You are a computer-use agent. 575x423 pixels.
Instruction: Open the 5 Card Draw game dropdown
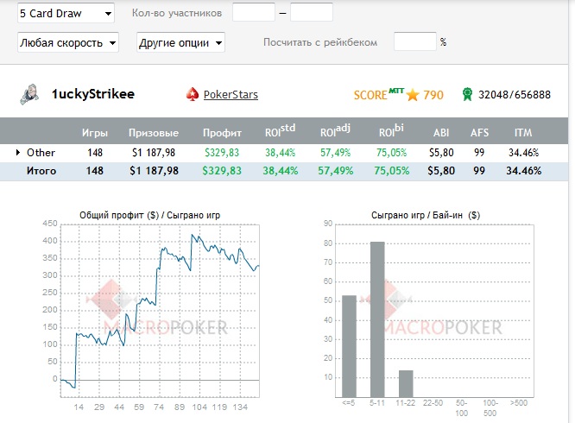(x=66, y=14)
